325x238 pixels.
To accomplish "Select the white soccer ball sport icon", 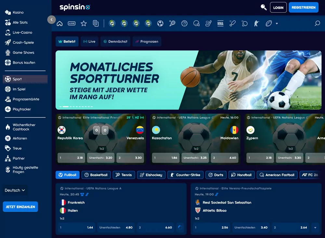I will click(160, 23).
